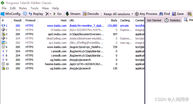The image size is (193, 104).
Task: Sort by the URL column header
Action: (87, 20)
